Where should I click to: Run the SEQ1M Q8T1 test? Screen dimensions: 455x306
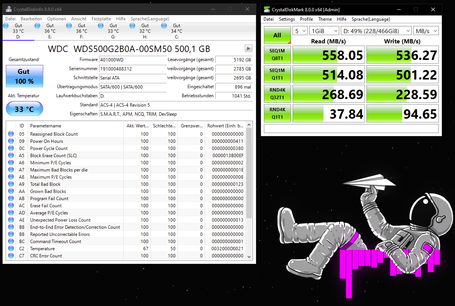coord(277,55)
